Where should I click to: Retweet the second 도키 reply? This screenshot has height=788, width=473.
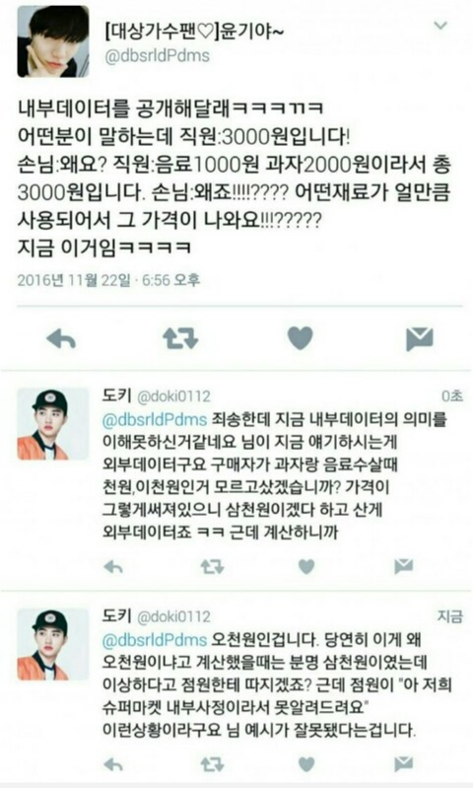click(212, 765)
